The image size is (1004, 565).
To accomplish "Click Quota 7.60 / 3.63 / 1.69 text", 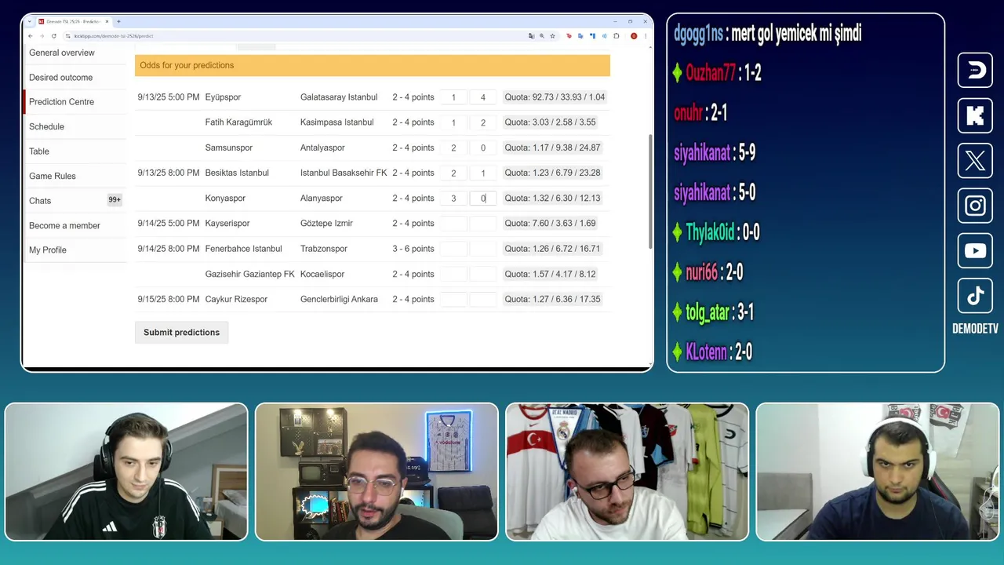I will 550,224.
